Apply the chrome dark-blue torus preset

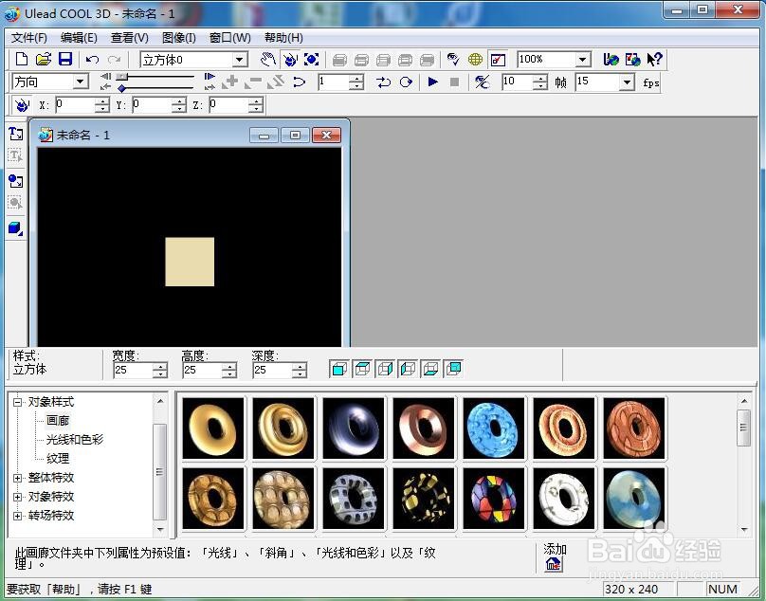click(354, 428)
